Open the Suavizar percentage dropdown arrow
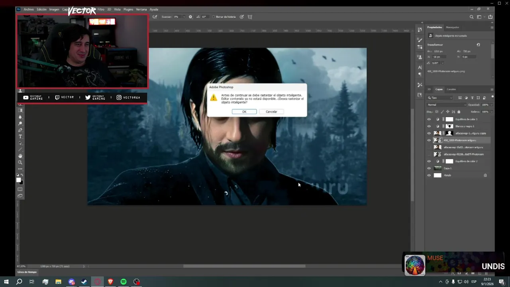510x287 pixels. [x=184, y=17]
